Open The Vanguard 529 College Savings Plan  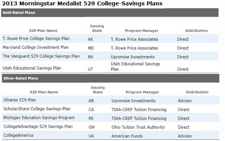pos(41,56)
